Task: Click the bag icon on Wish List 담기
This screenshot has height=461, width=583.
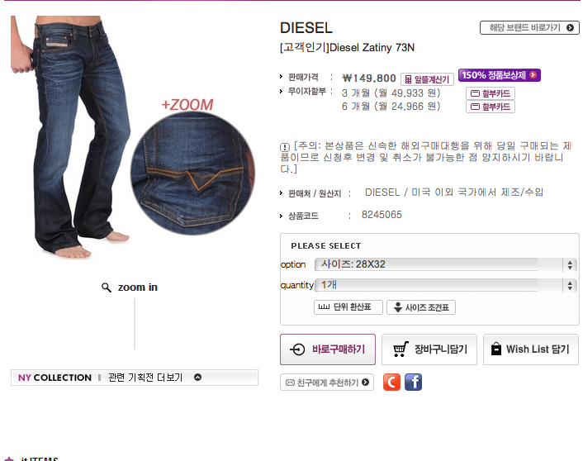Action: pyautogui.click(x=496, y=349)
